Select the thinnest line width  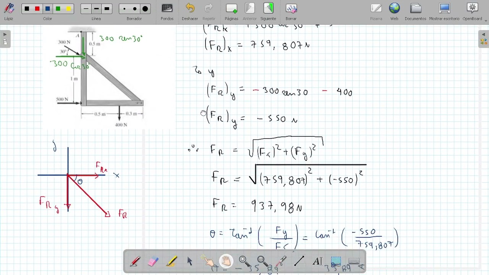click(x=86, y=9)
